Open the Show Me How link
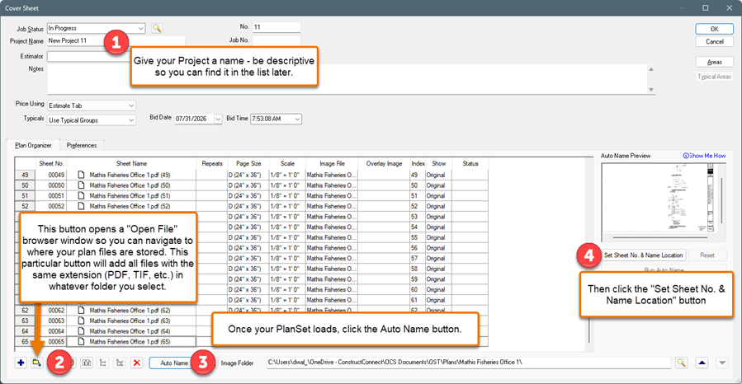Image resolution: width=742 pixels, height=384 pixels. pos(707,156)
